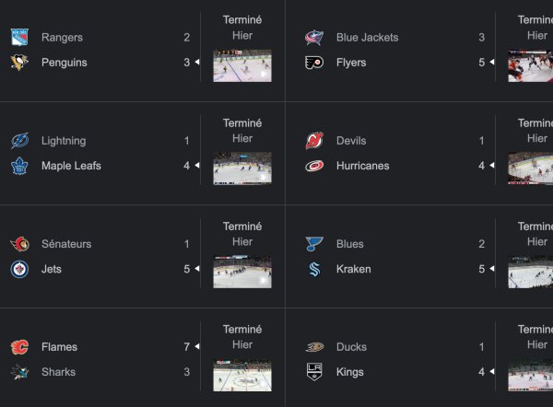The height and width of the screenshot is (407, 553).
Task: Open Flames vs Sharks highlight thumbnail
Action: (242, 375)
